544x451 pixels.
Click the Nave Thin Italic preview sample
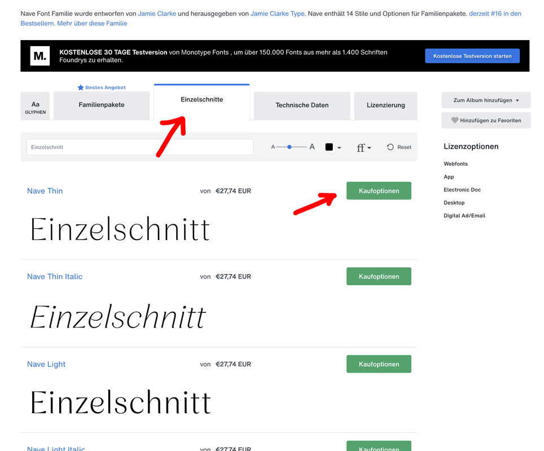pyautogui.click(x=119, y=316)
